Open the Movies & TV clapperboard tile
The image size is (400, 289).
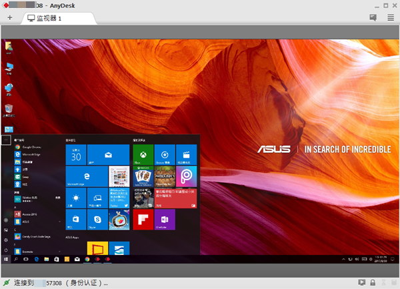(x=187, y=155)
